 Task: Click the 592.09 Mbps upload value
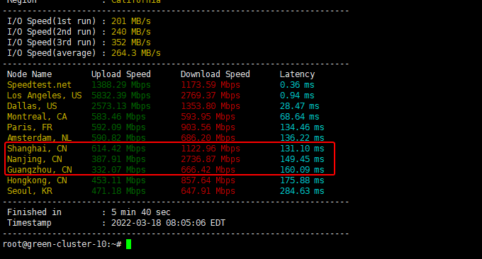point(118,127)
